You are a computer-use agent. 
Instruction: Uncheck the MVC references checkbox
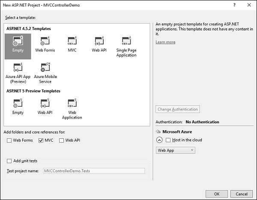coord(41,140)
